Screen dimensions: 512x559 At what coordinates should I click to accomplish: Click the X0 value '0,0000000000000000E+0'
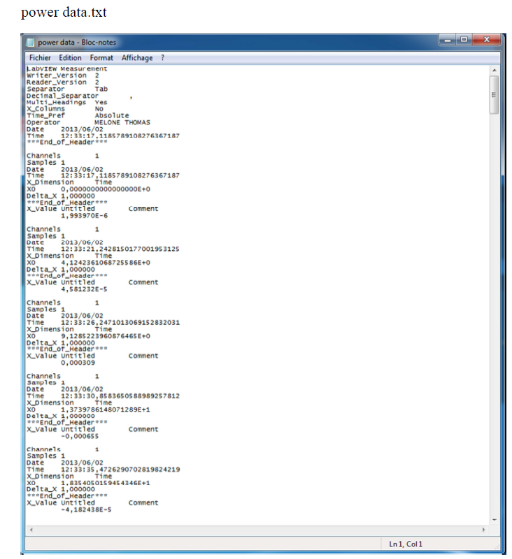pyautogui.click(x=106, y=189)
